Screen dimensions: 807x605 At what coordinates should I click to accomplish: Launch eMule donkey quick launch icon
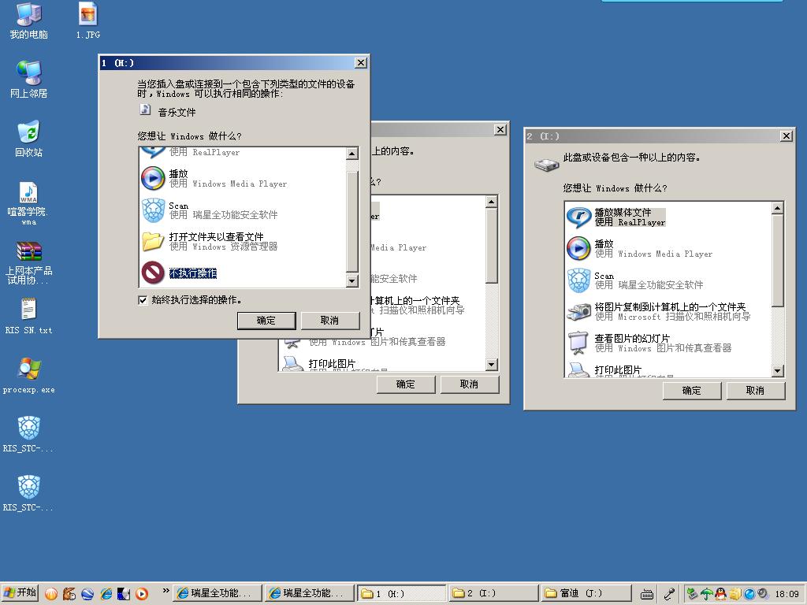69,594
